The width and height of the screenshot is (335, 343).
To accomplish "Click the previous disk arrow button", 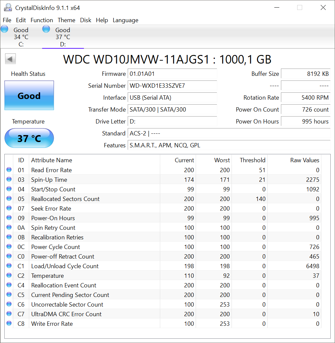I will (10, 59).
